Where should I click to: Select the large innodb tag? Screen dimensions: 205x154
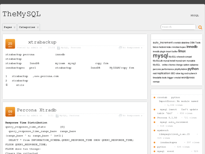click(192, 47)
